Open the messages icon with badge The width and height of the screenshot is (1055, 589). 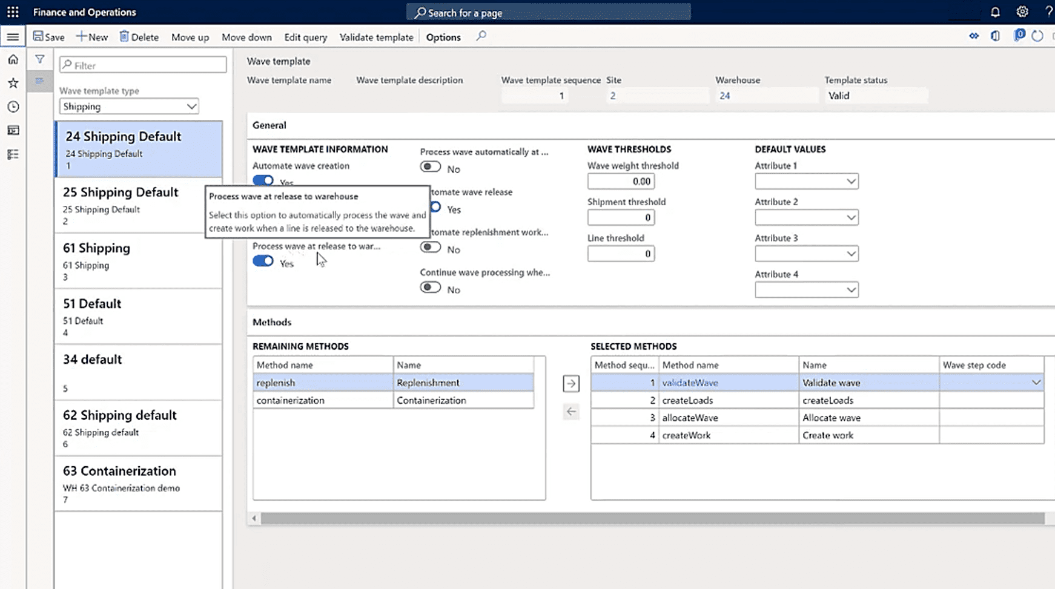tap(1019, 36)
